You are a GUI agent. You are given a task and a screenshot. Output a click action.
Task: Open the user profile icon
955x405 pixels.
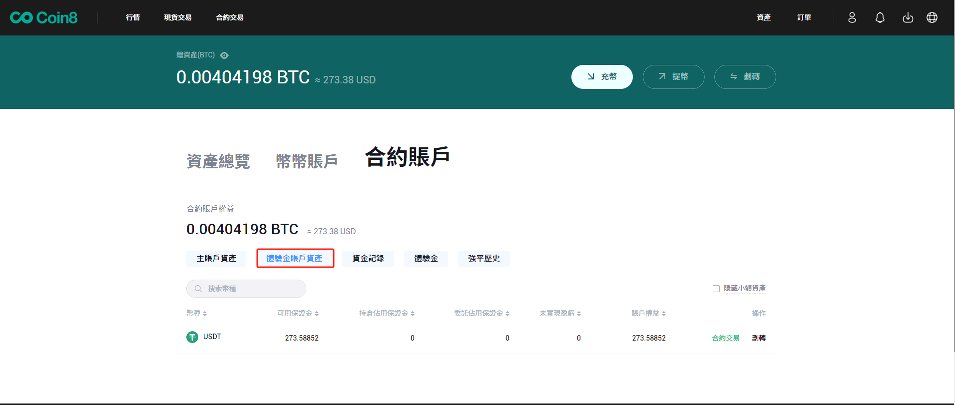tap(852, 17)
